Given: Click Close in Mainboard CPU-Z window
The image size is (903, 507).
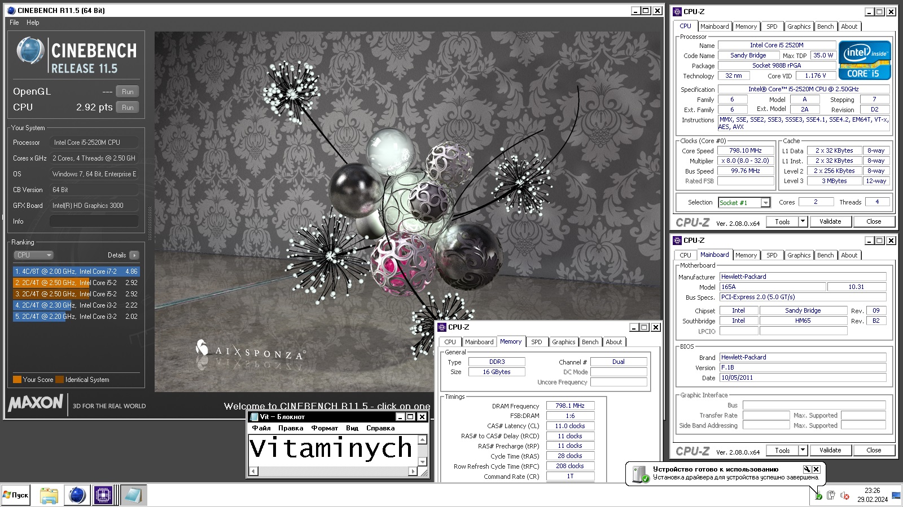Looking at the screenshot, I should (874, 451).
